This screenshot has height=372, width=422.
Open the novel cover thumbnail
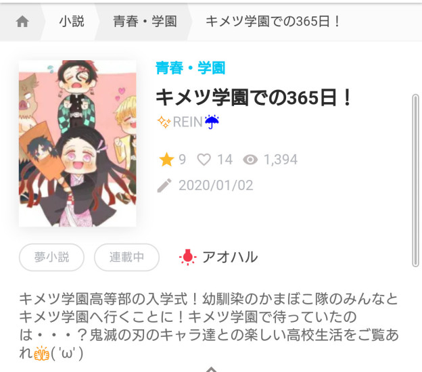(x=78, y=143)
